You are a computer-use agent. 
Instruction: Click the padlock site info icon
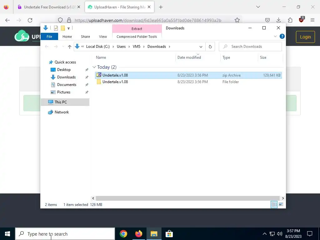(69, 20)
